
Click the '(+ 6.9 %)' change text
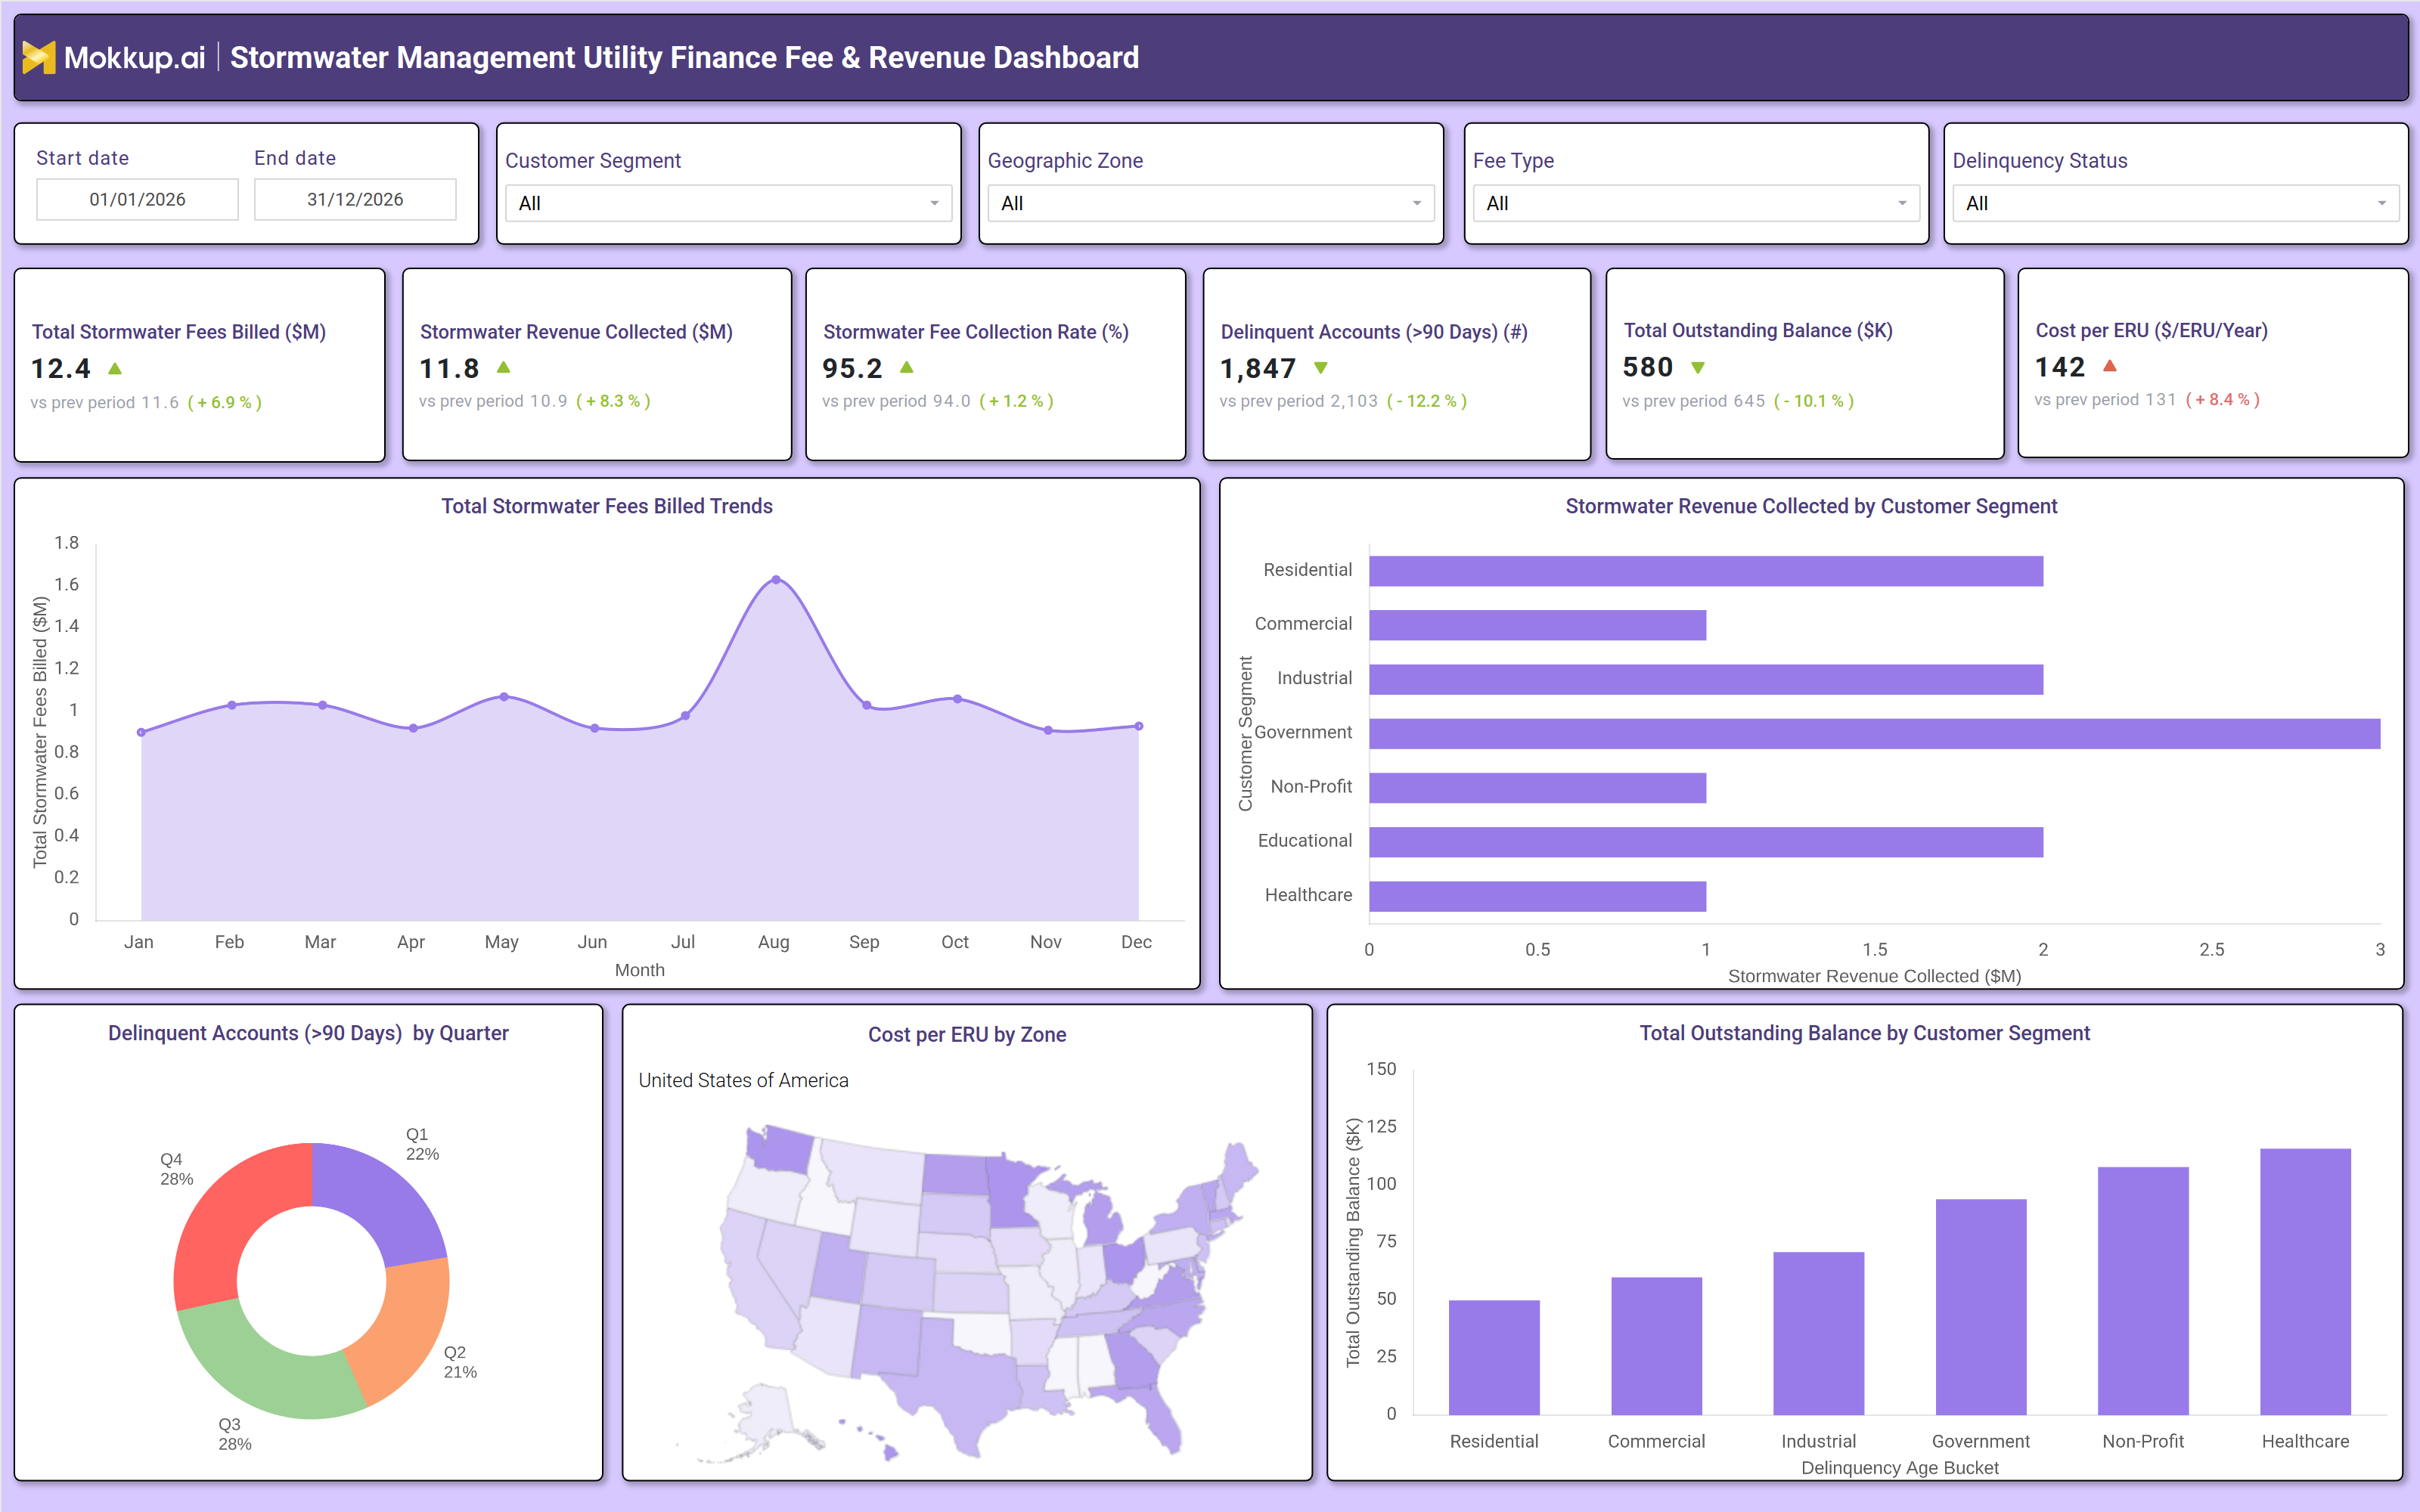pyautogui.click(x=225, y=402)
